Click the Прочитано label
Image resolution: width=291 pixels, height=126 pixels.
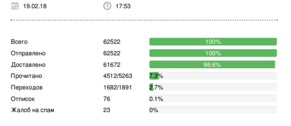pyautogui.click(x=26, y=76)
